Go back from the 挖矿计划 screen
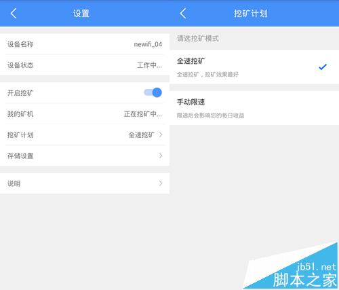 [x=183, y=14]
